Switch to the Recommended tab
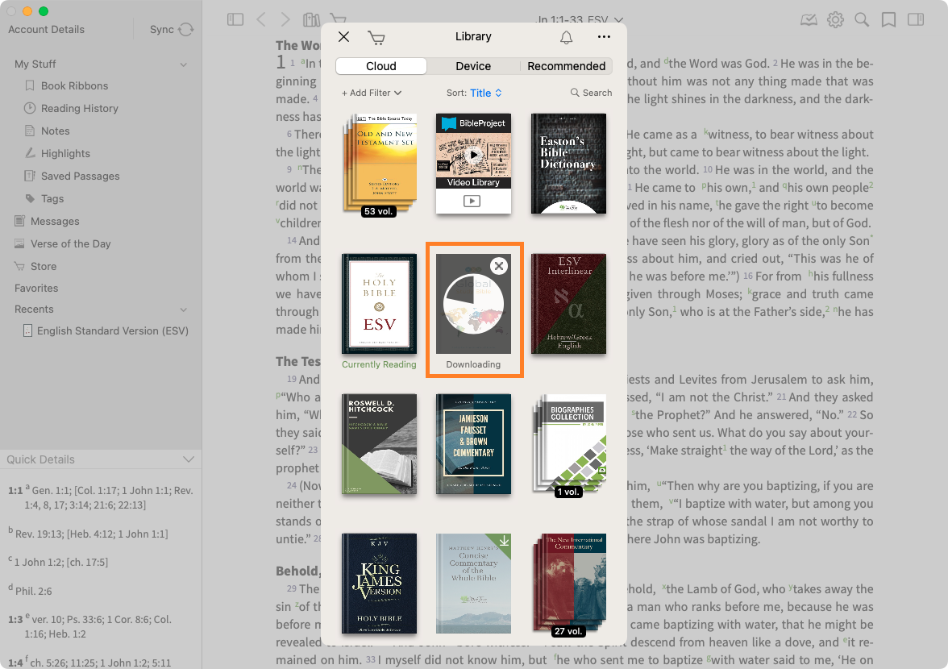Viewport: 948px width, 669px height. (x=566, y=66)
